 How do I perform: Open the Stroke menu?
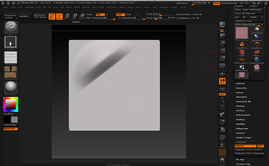point(138,7)
